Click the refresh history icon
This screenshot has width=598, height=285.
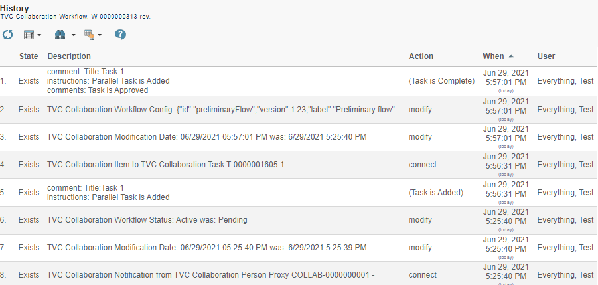[7, 34]
